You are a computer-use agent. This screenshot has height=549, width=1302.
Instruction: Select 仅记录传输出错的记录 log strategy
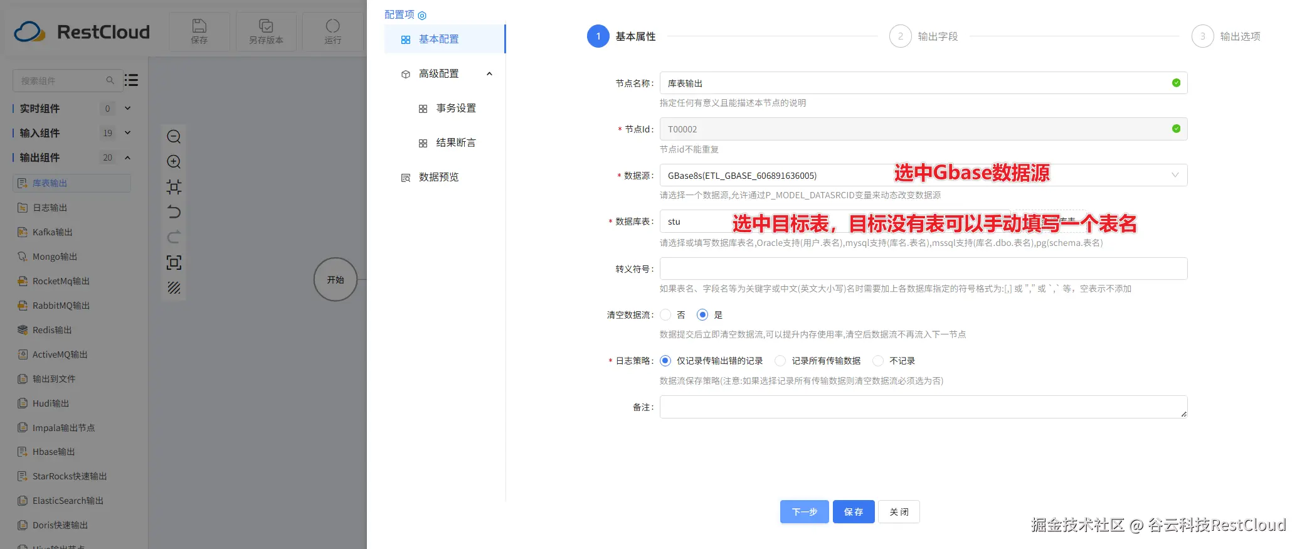(x=665, y=361)
